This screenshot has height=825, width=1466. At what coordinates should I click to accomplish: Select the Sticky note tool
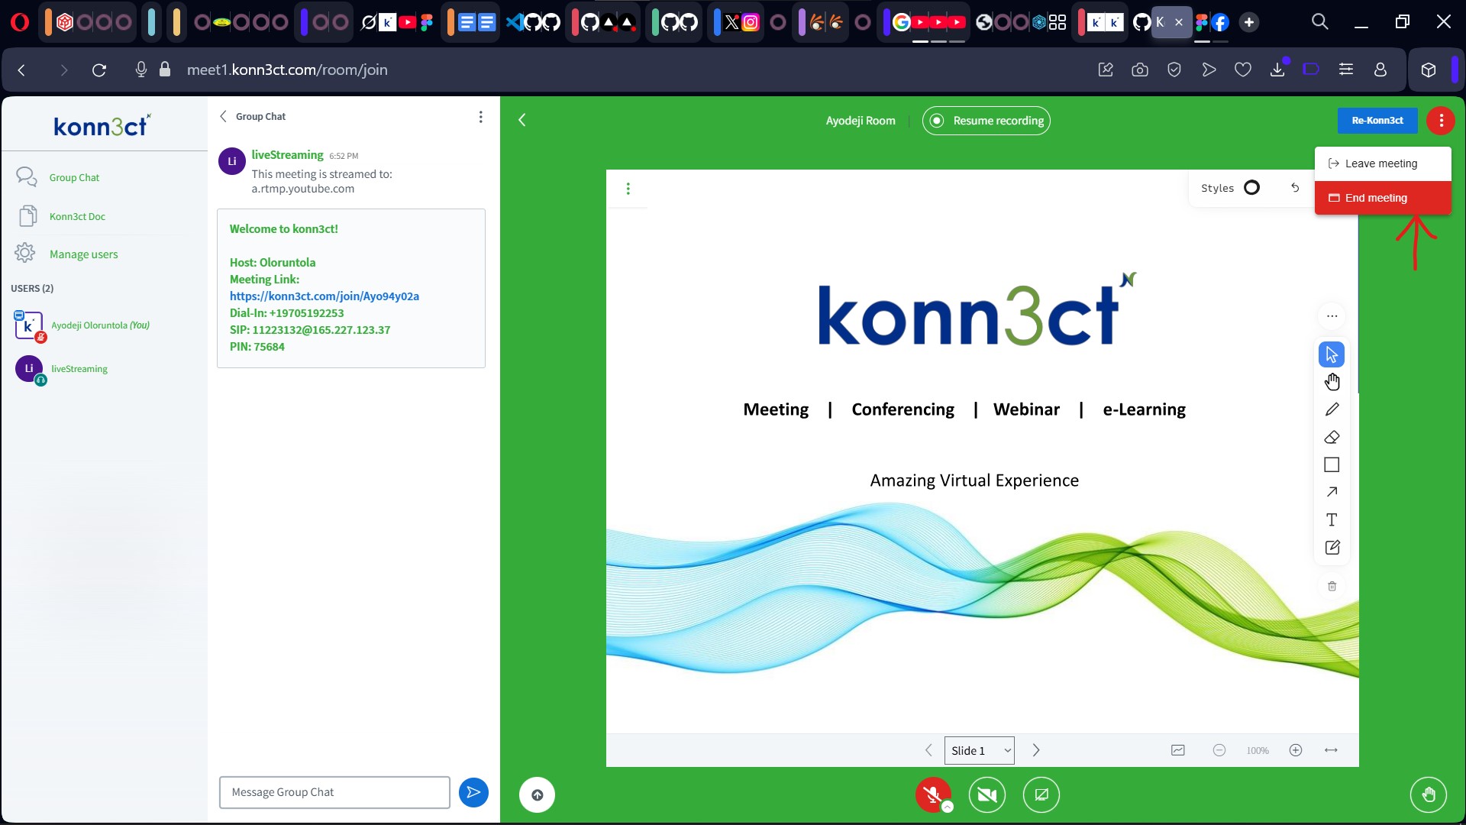pyautogui.click(x=1332, y=547)
